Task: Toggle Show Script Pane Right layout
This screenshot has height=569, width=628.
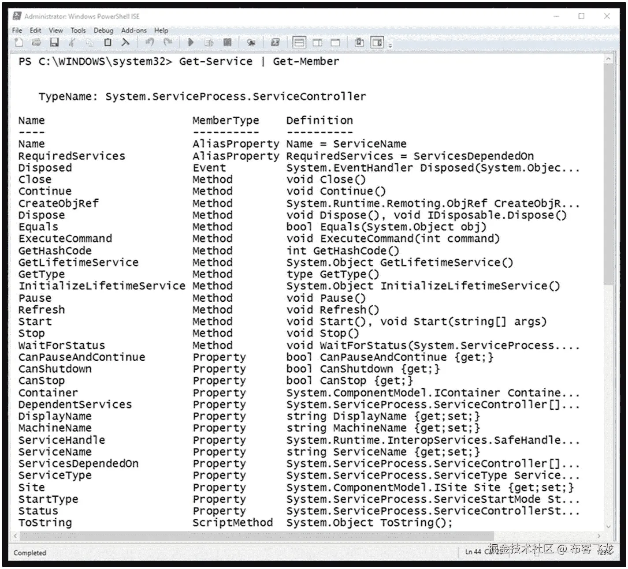Action: coord(317,42)
